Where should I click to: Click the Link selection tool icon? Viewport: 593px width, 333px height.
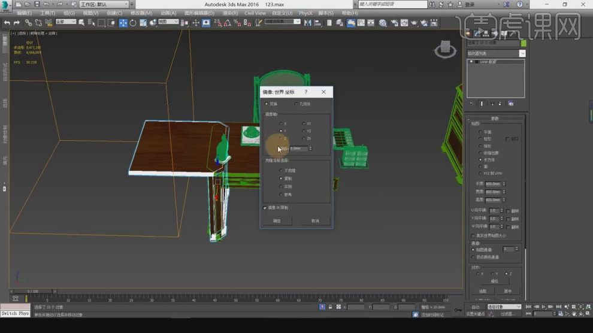tap(28, 23)
